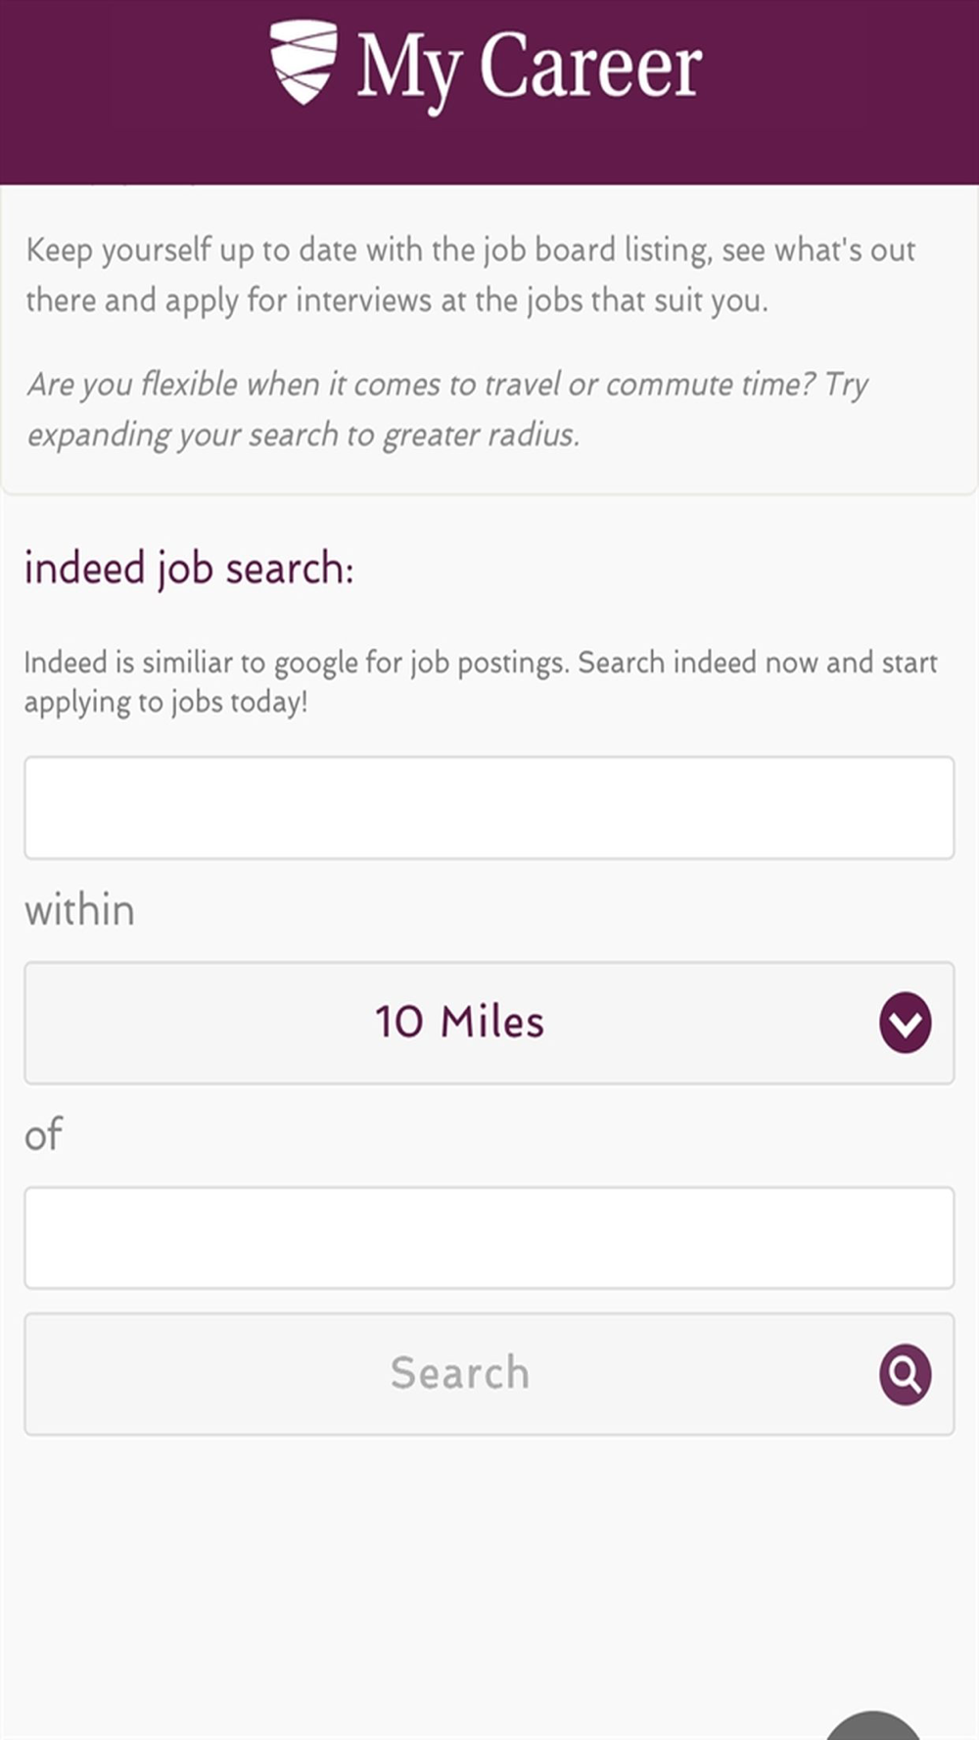Select the "10 Miles" text label

coord(459,1023)
